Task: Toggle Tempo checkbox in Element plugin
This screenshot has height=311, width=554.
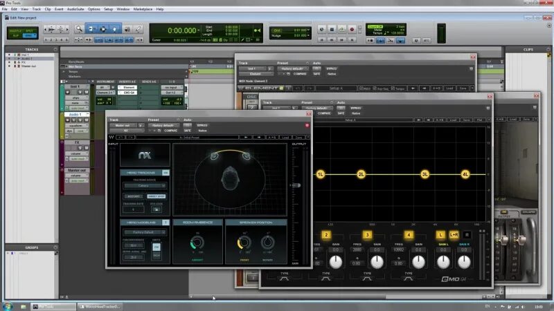Action: 393,88
